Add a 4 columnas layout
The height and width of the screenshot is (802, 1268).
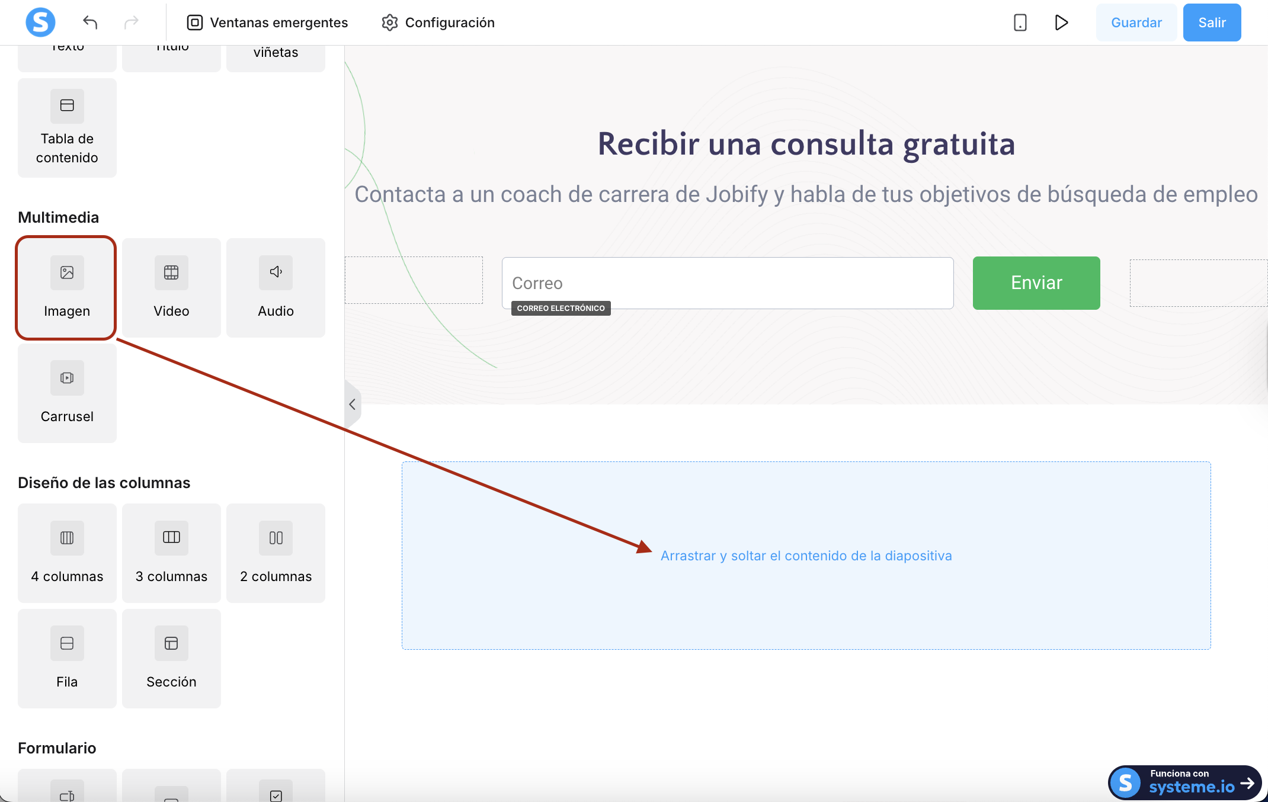(67, 553)
